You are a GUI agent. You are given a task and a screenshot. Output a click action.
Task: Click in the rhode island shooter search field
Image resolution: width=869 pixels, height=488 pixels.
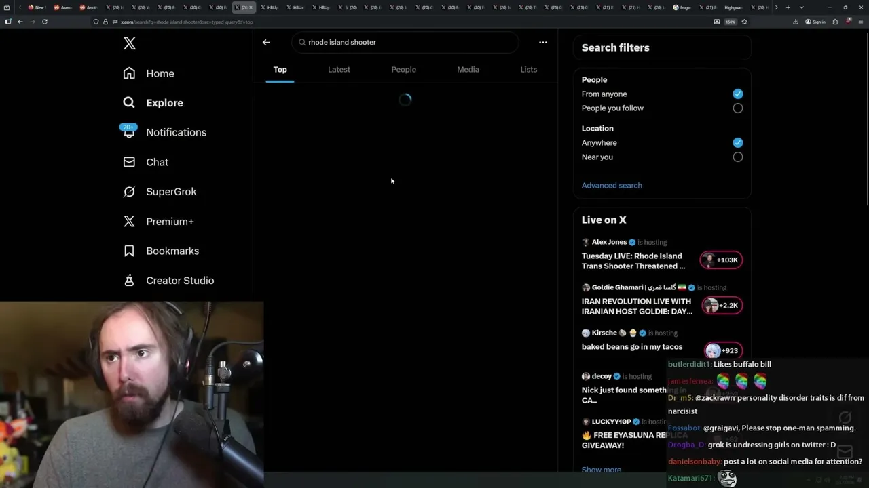click(405, 42)
